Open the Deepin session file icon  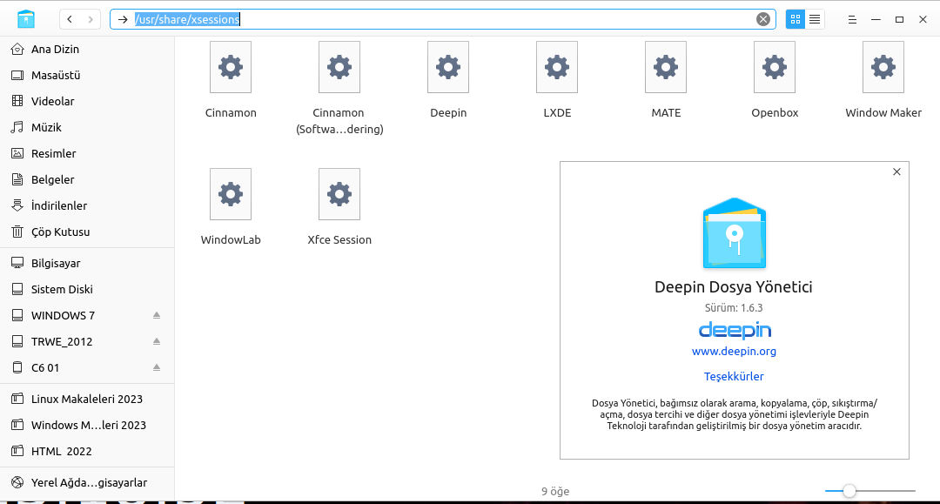click(448, 67)
